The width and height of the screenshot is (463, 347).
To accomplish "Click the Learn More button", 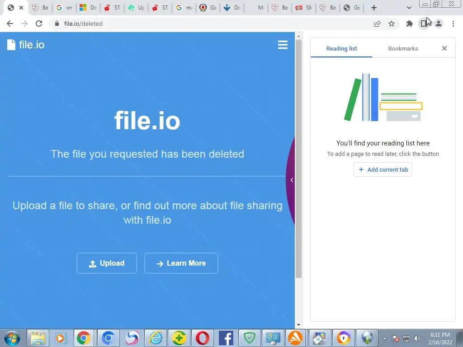I will (181, 263).
